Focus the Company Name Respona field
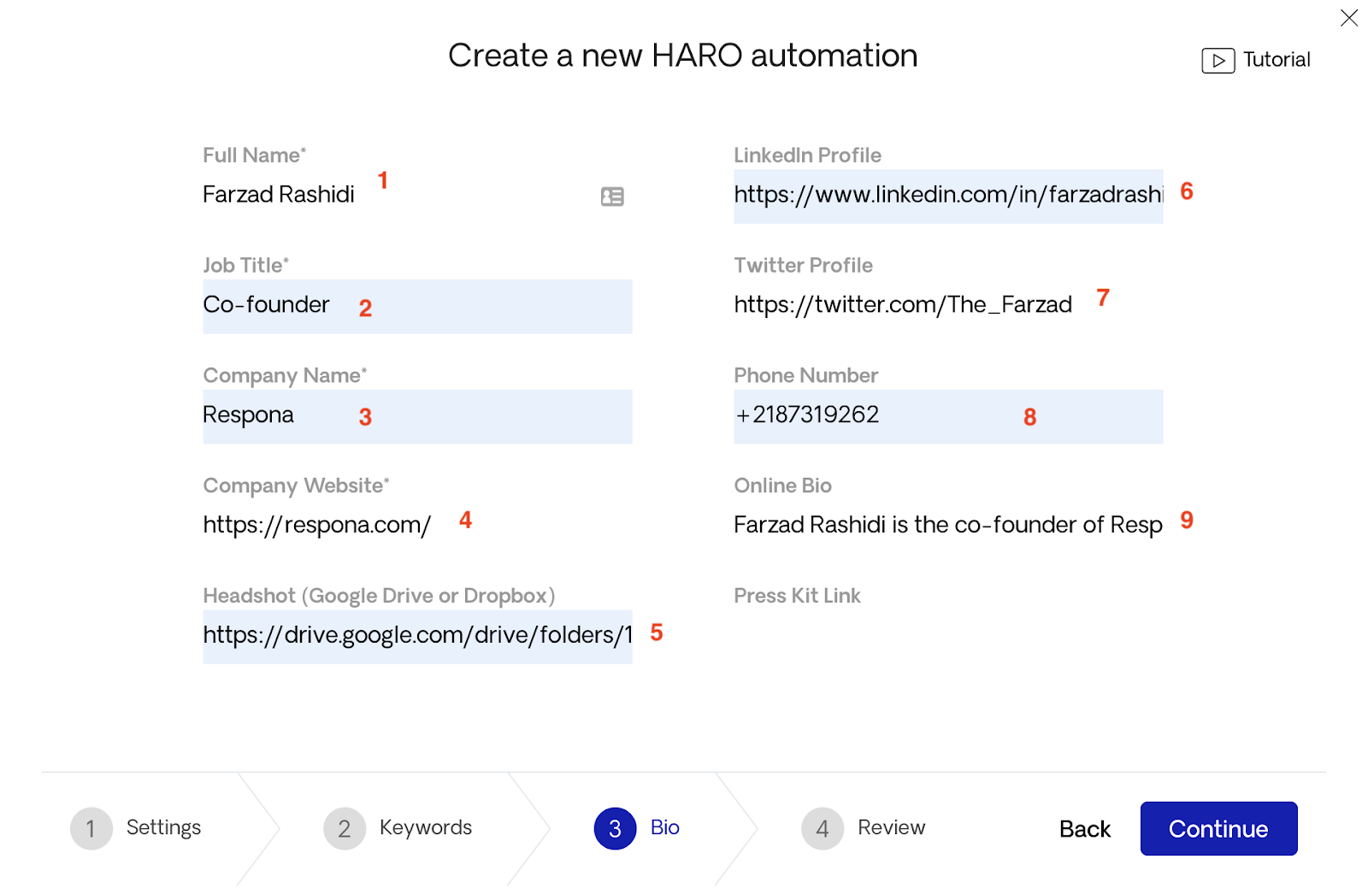 (417, 416)
